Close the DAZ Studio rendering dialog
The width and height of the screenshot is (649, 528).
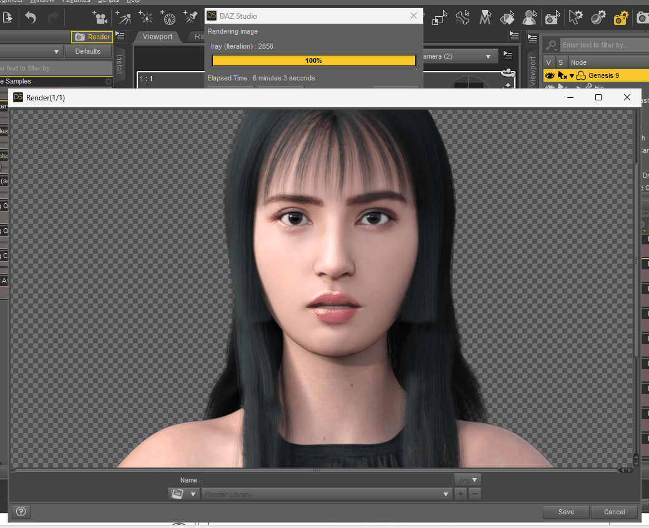coord(414,16)
